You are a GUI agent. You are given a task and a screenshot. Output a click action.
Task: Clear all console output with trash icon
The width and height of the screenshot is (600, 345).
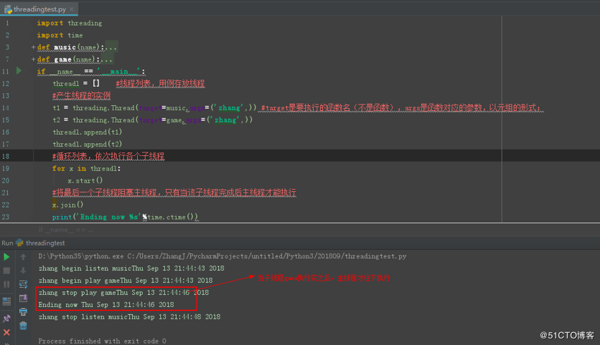click(23, 325)
